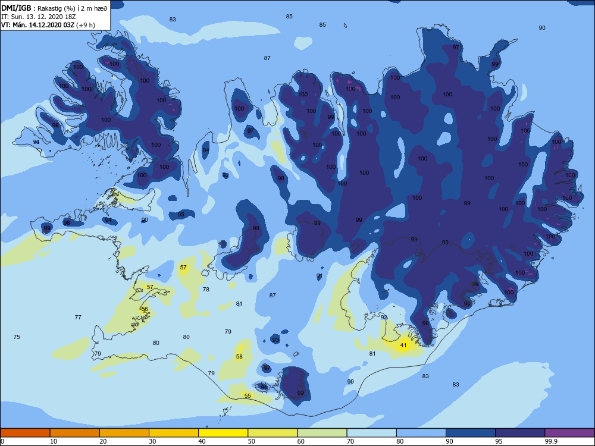The height and width of the screenshot is (446, 595).
Task: Select the '93' humidity value on the map
Action: coord(276,340)
